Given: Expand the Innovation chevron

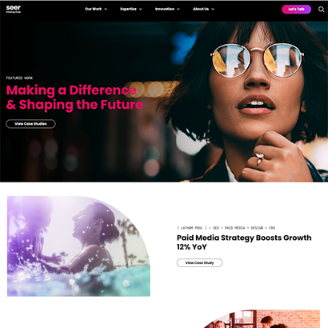Looking at the screenshot, I should pos(178,9).
